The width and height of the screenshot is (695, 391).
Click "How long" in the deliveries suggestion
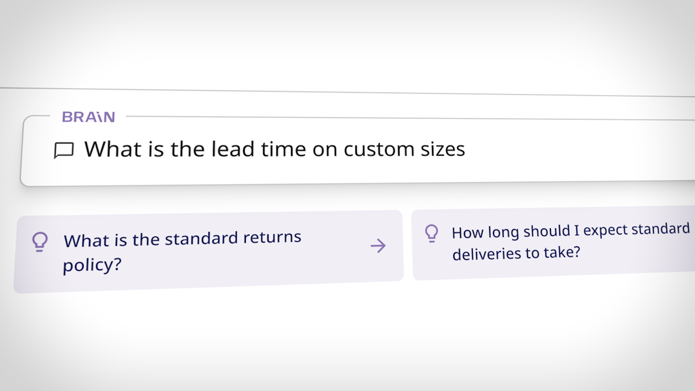pyautogui.click(x=485, y=232)
